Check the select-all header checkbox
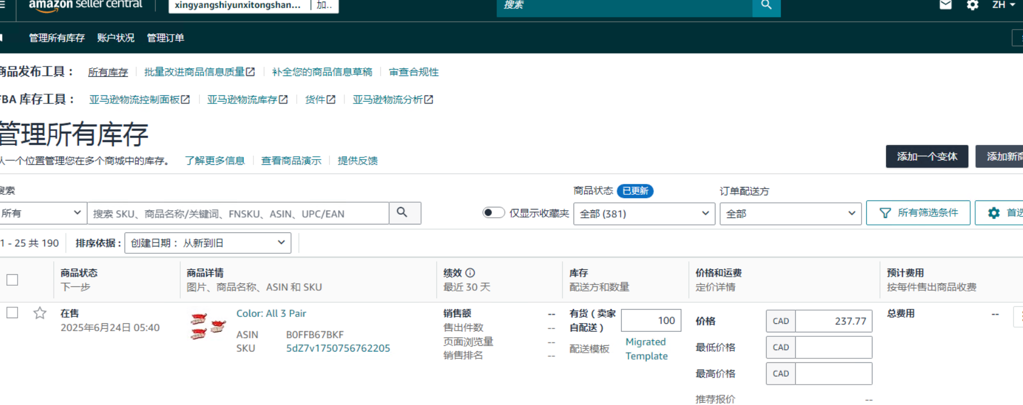Screen dimensions: 1023x405 (x=12, y=279)
